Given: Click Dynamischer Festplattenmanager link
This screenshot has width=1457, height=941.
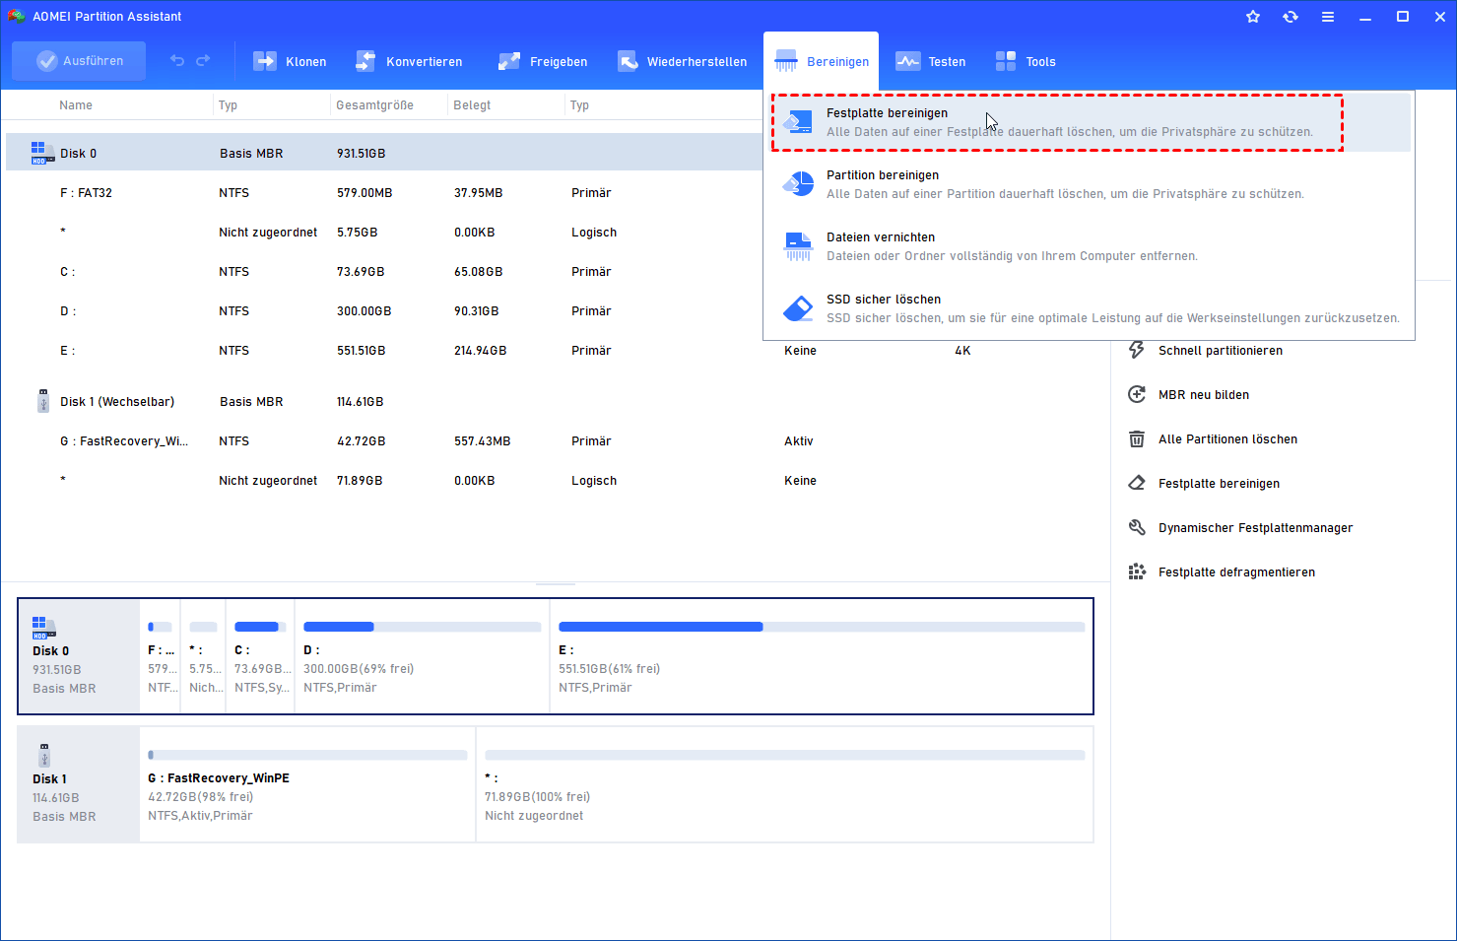Looking at the screenshot, I should pos(1255,528).
